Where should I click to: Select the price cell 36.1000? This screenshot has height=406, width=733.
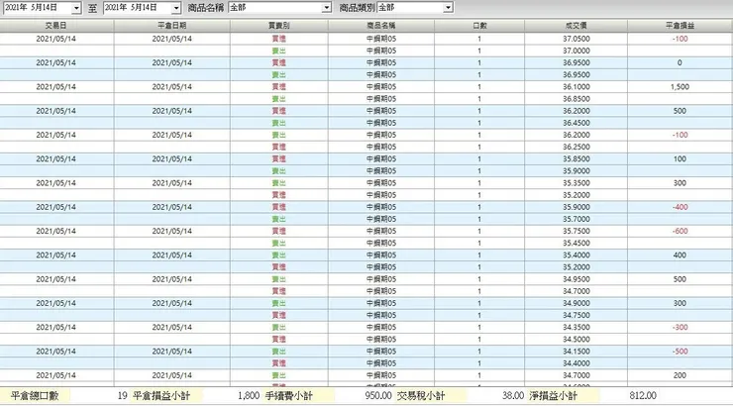[576, 87]
